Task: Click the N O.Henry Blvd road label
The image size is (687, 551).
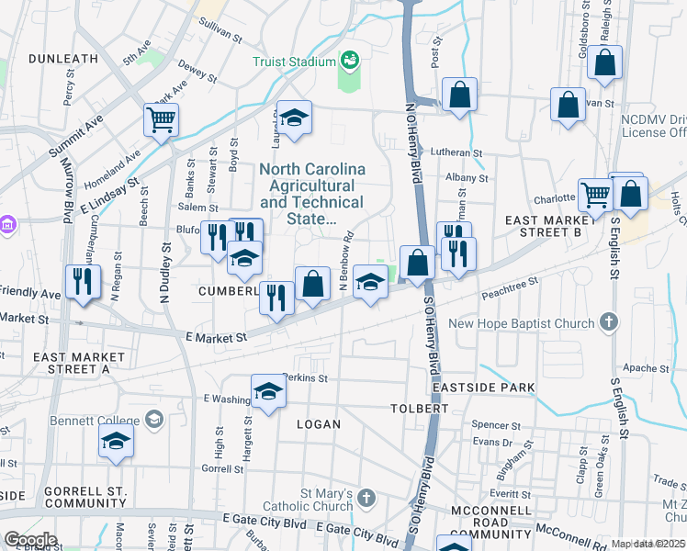Action: click(413, 142)
